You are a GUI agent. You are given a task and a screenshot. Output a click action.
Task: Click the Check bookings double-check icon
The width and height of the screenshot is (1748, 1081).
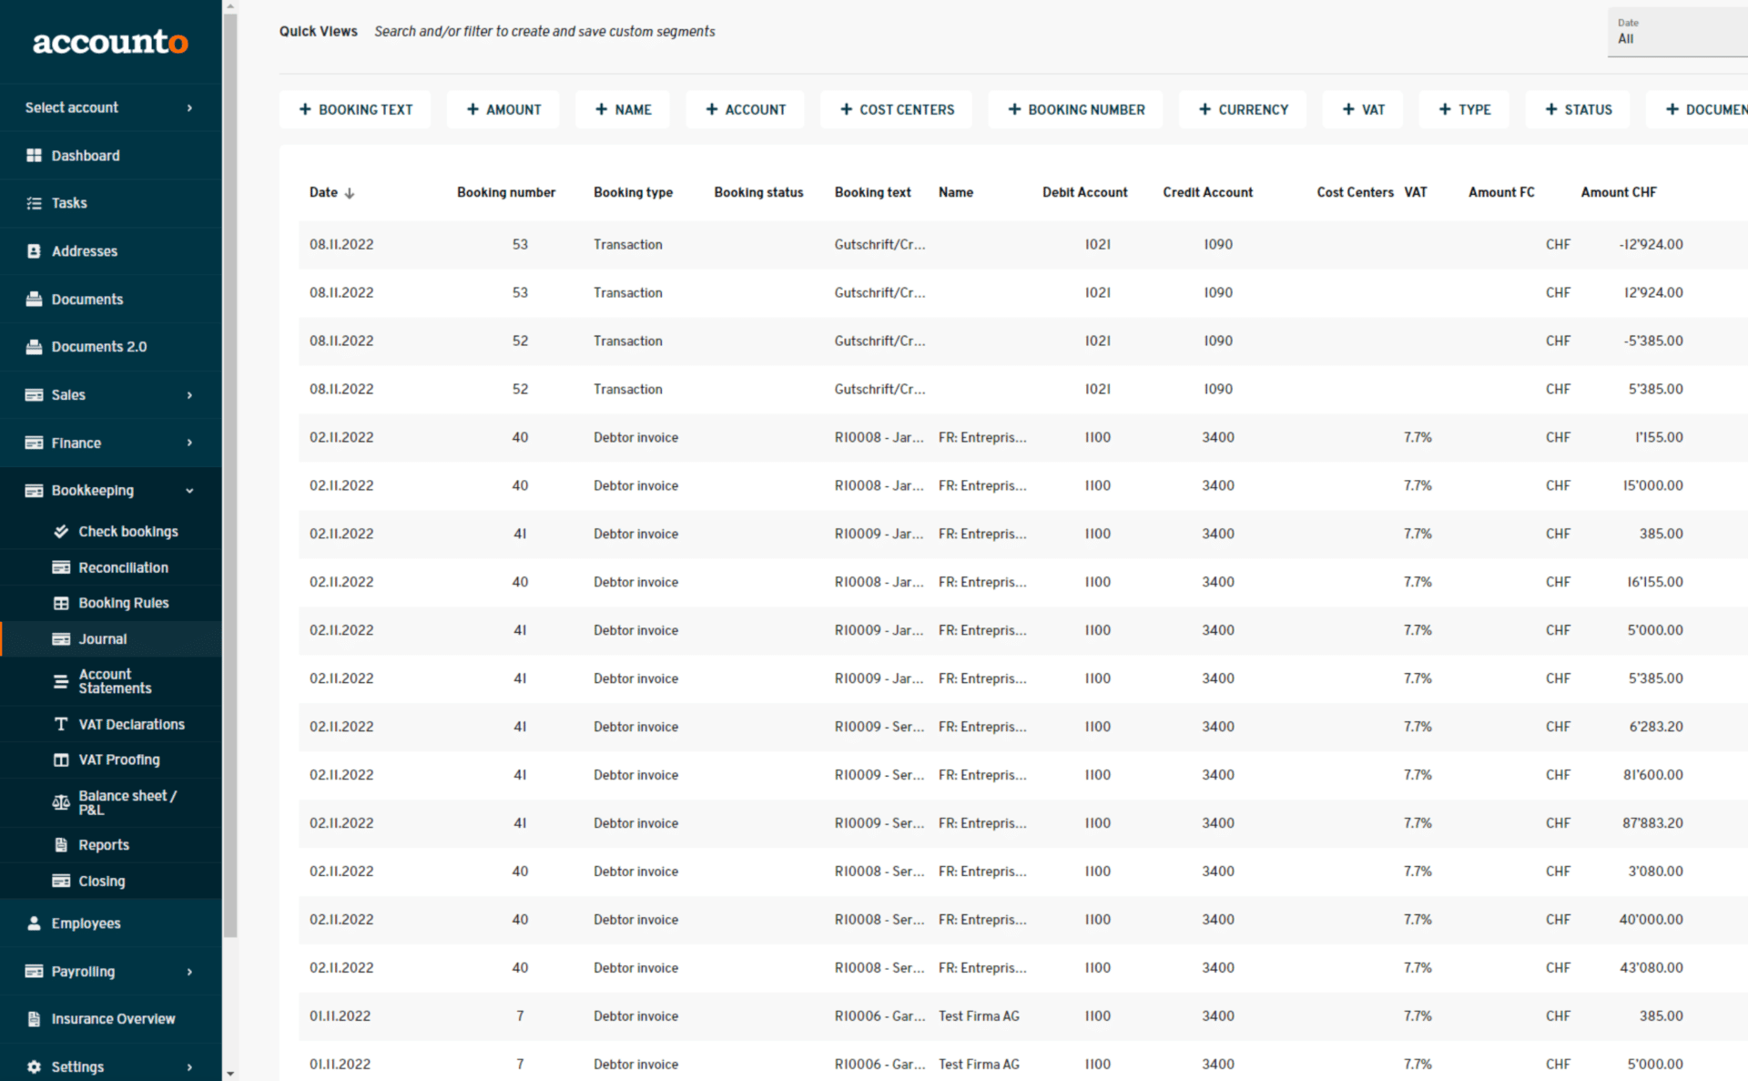pyautogui.click(x=61, y=532)
